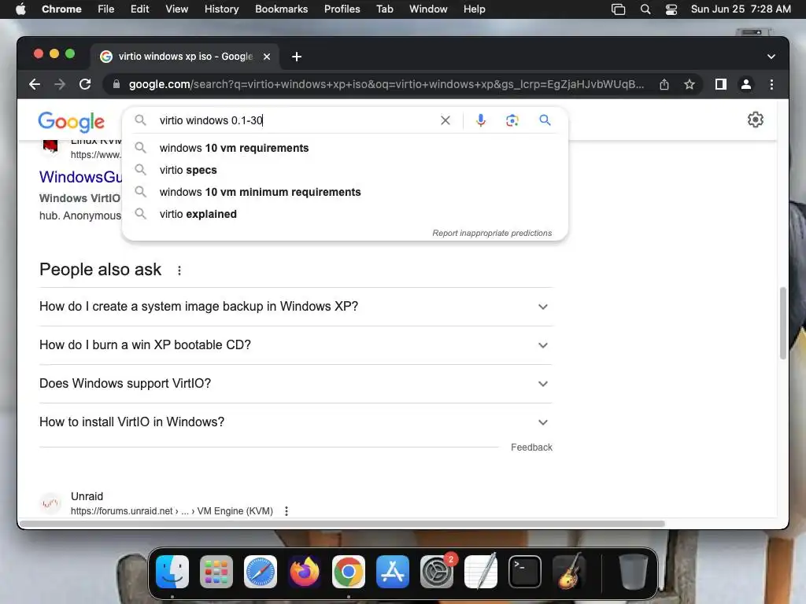
Task: Expand burn a win XP bootable CD question
Action: pos(296,345)
